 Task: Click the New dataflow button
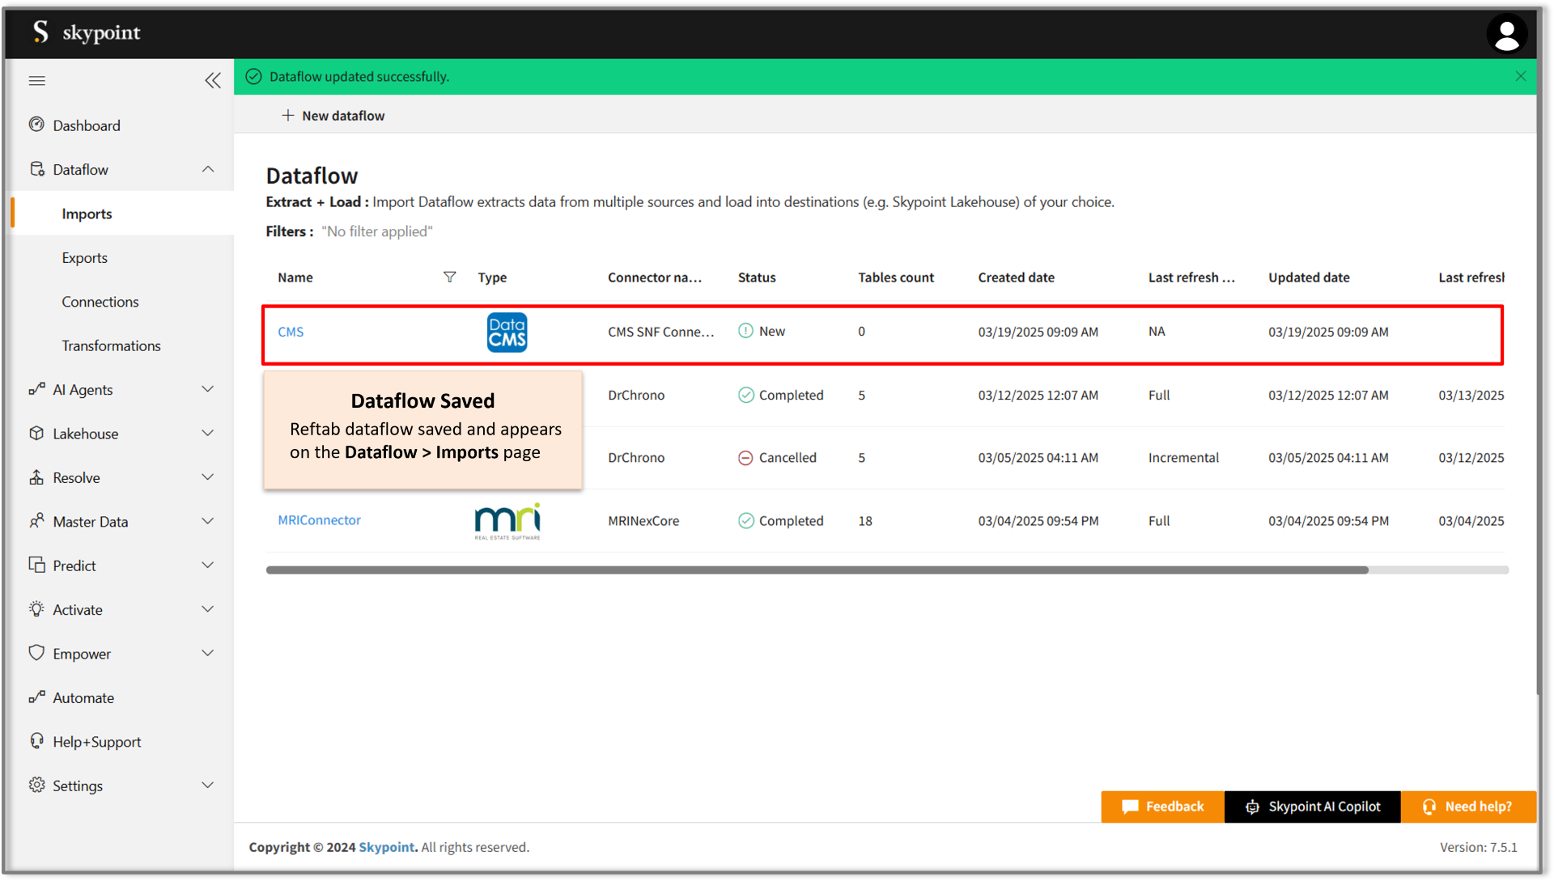333,115
